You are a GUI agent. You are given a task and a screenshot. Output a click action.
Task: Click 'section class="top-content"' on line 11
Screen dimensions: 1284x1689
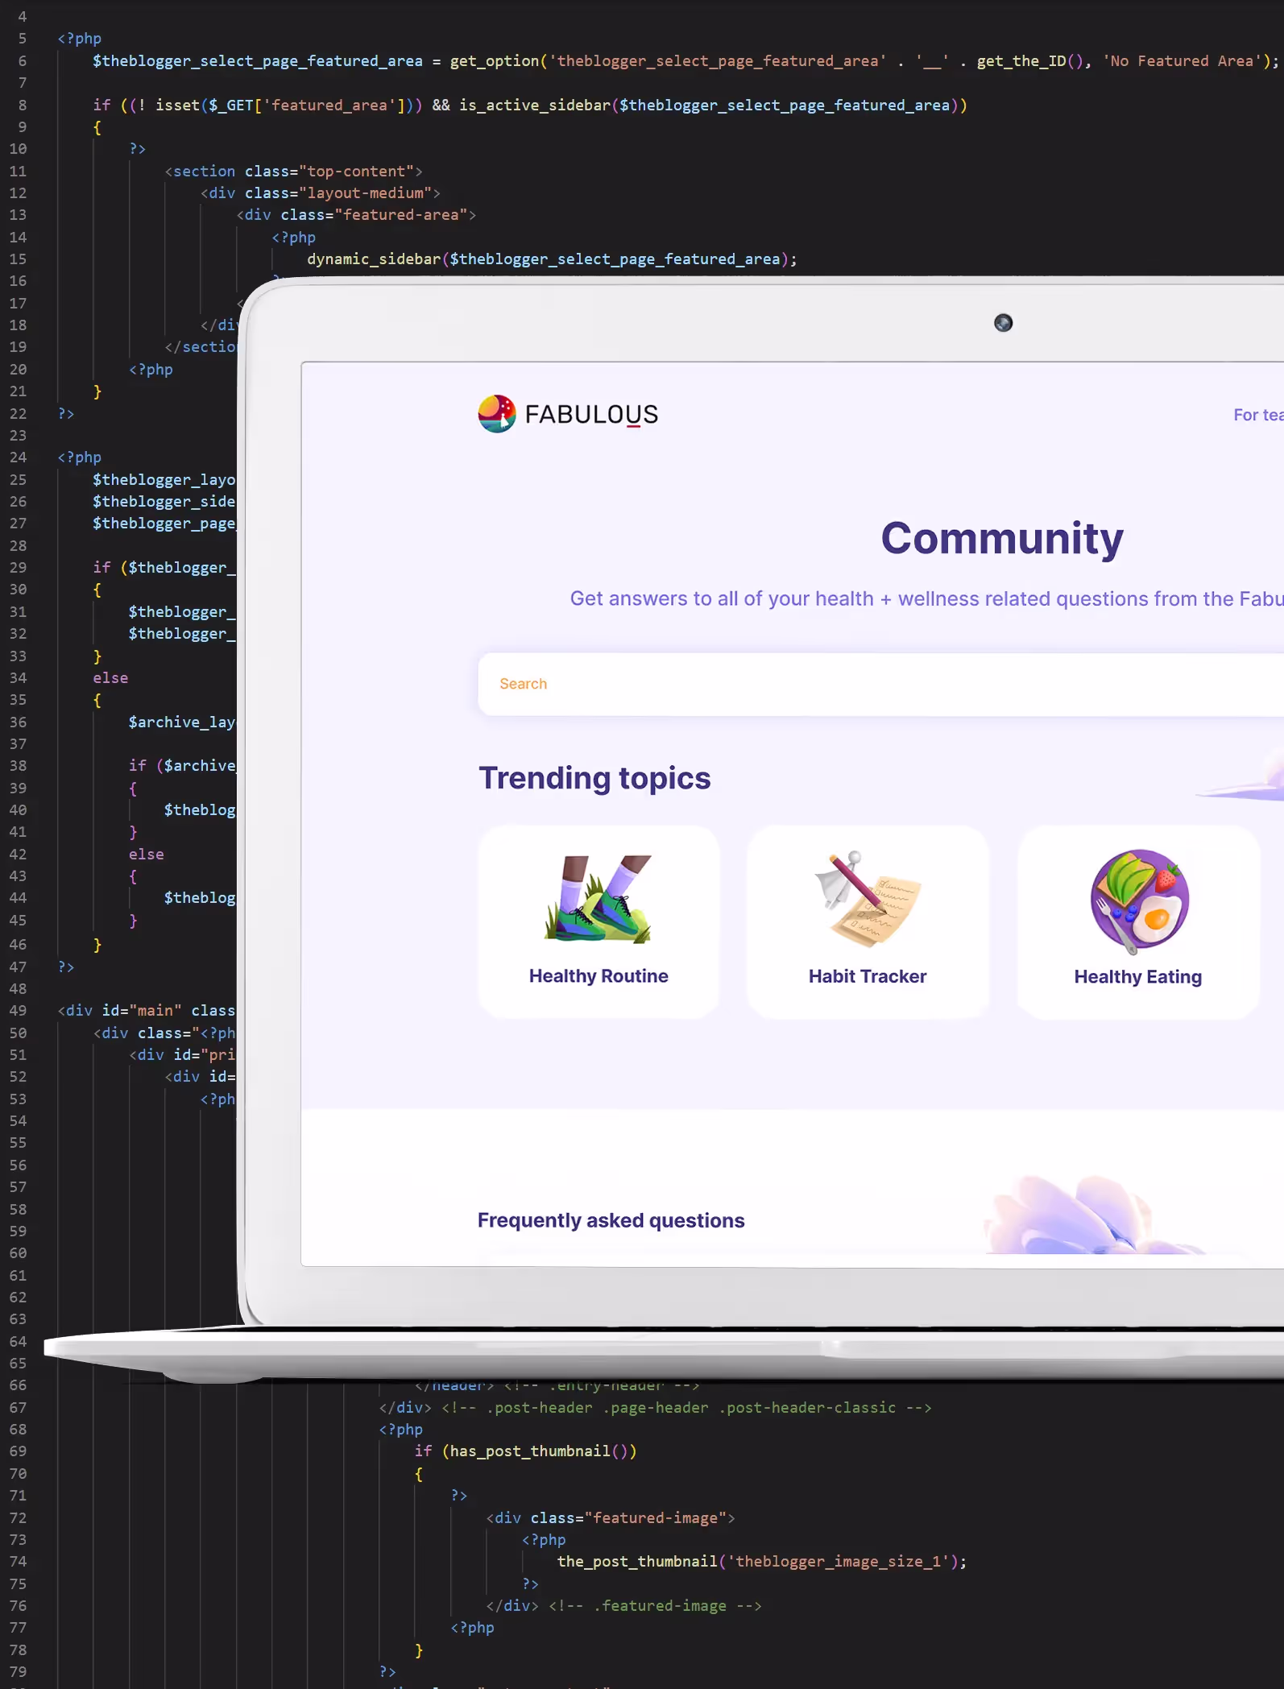[294, 172]
